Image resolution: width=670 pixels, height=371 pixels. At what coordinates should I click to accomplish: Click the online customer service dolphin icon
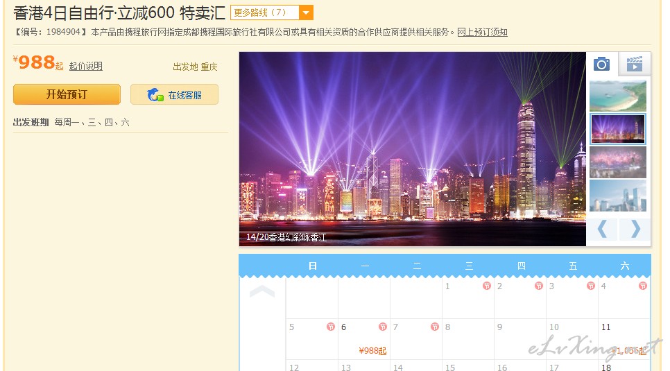point(155,95)
